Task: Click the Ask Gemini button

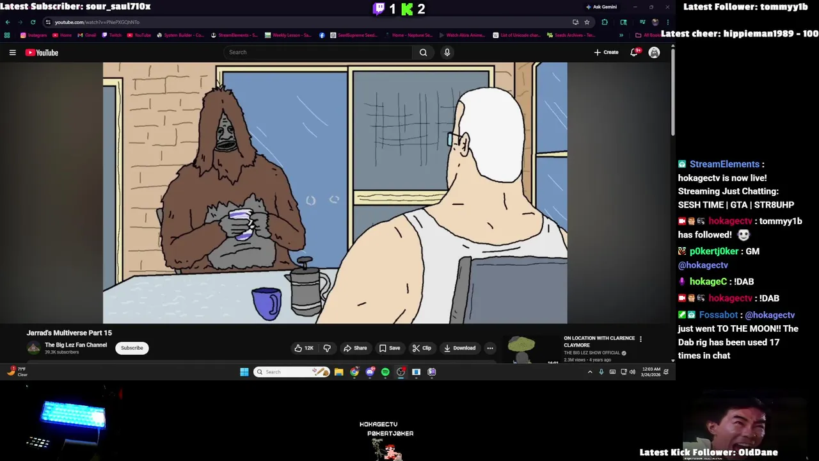Action: pyautogui.click(x=601, y=7)
